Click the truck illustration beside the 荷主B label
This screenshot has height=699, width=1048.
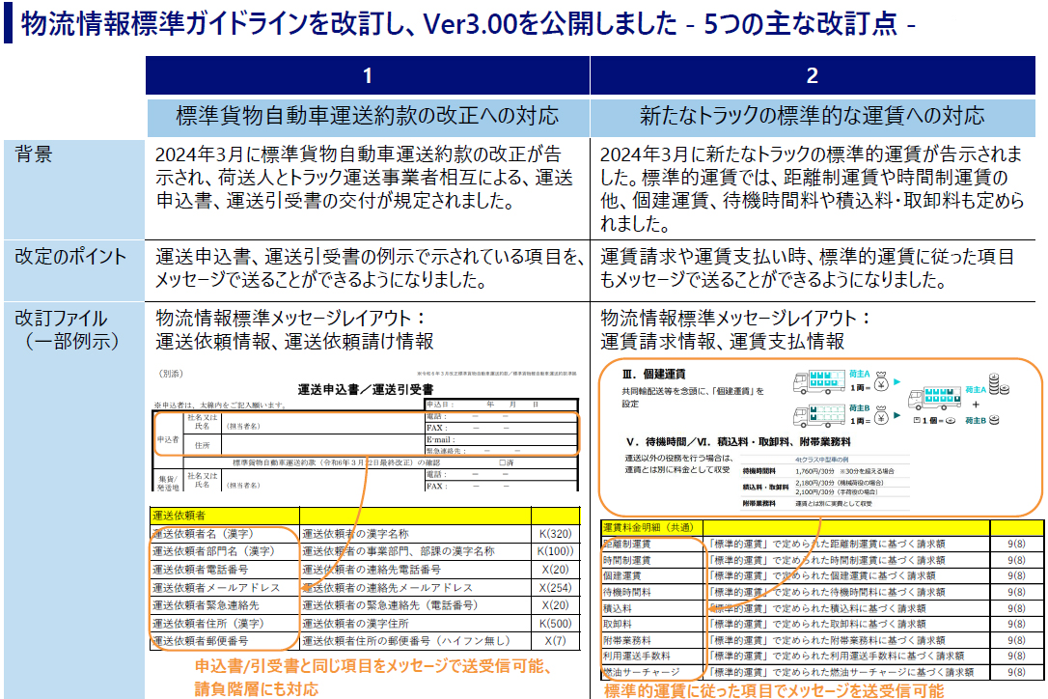(818, 415)
